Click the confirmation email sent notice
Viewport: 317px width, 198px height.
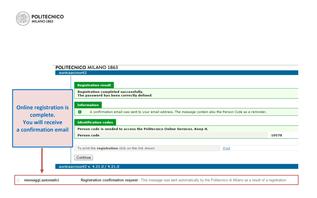(x=178, y=112)
